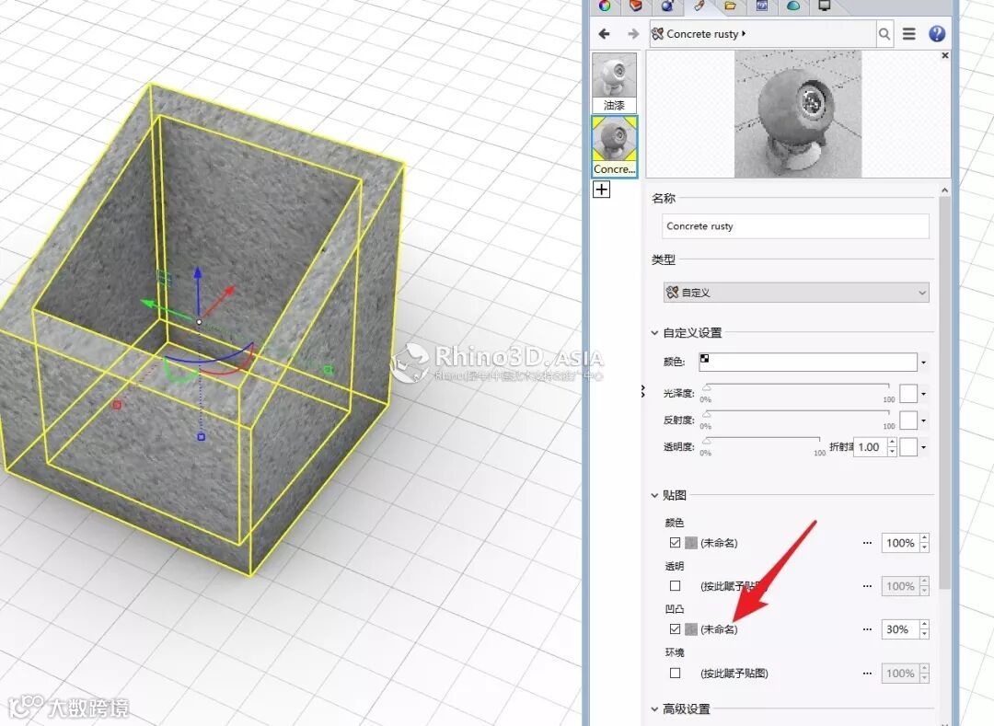Image resolution: width=994 pixels, height=726 pixels.
Task: Select the materials paintbrush tab
Action: (x=699, y=6)
